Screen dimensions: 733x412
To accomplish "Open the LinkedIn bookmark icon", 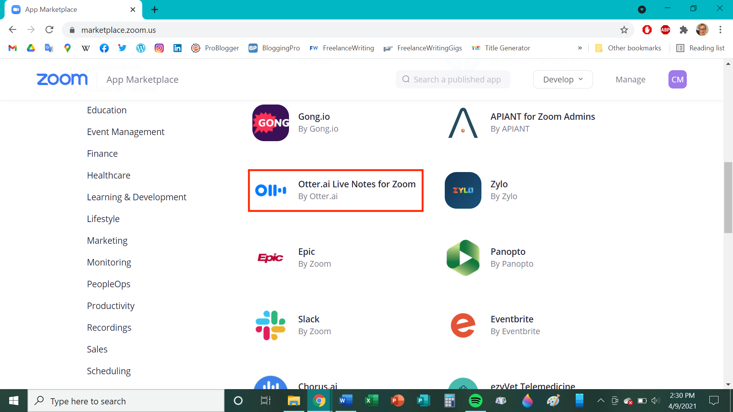I will pos(178,48).
